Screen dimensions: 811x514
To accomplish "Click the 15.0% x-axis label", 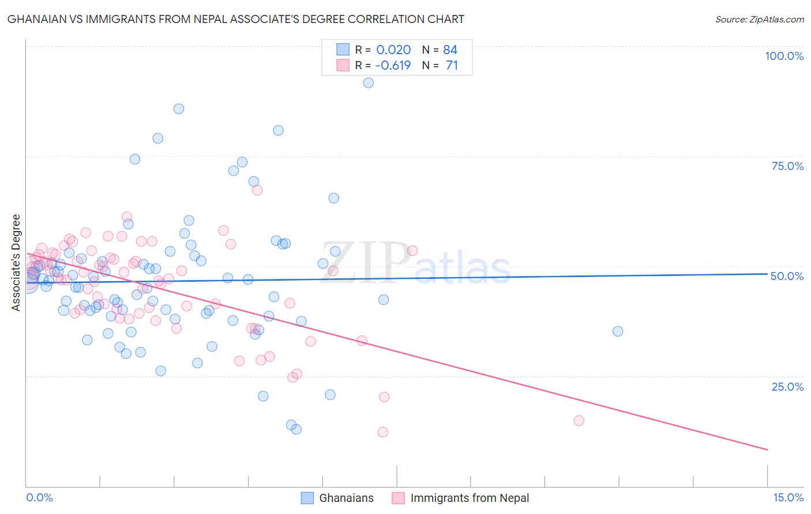I will (x=788, y=497).
